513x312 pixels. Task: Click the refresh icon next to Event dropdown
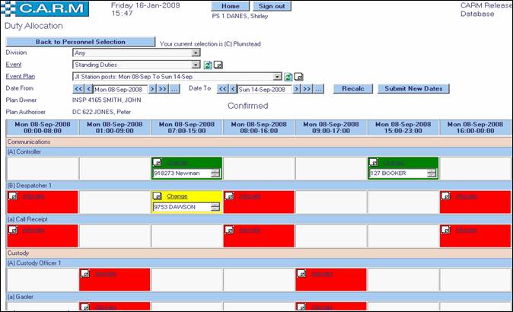[207, 65]
